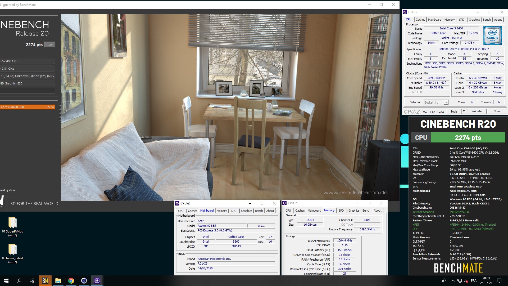Run the Cinebench CPU benchmark

[x=49, y=45]
